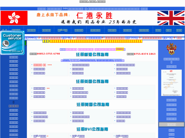Viewport: 185px width, 138px height.
Task: Click the yellow highlighted notice line with red text
Action: tap(92, 41)
